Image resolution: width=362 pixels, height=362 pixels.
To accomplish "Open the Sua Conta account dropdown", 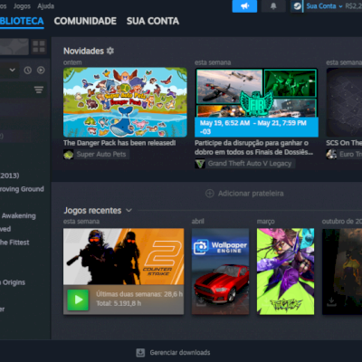I will point(324,6).
